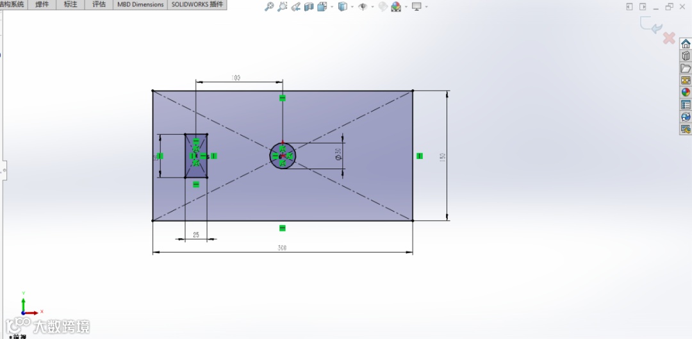This screenshot has height=339, width=692.
Task: Select the horizontal relation icon on top edge
Action: click(283, 98)
